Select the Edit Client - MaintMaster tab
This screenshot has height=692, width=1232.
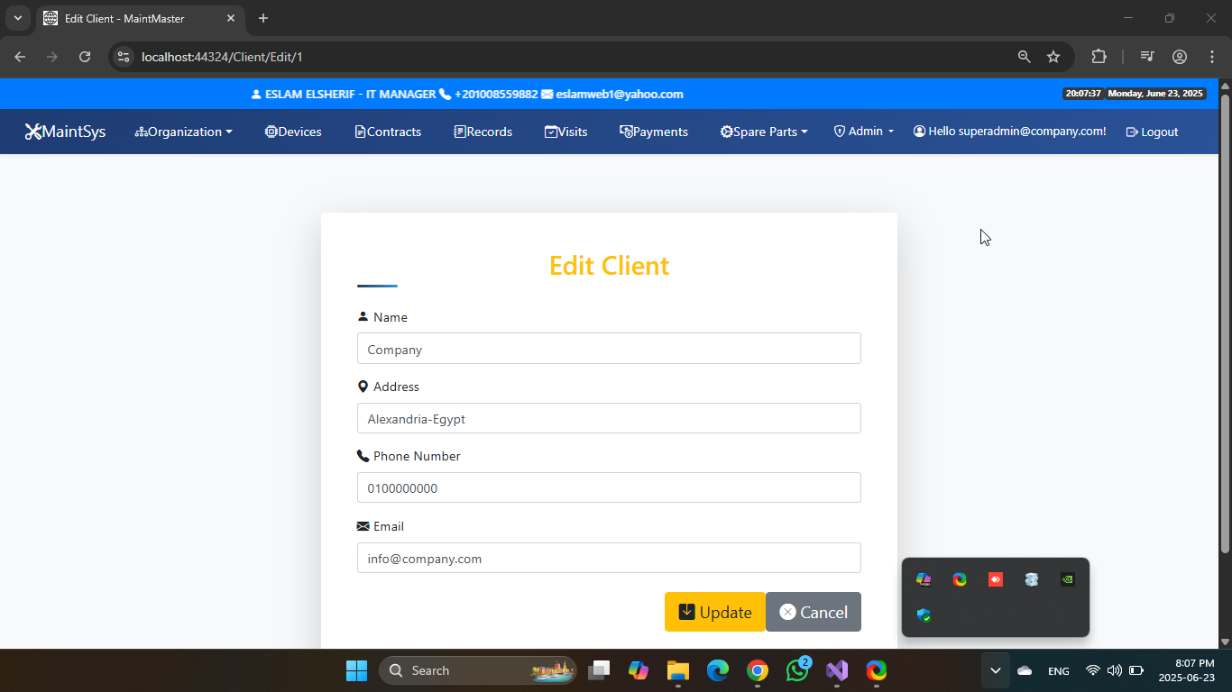click(140, 18)
